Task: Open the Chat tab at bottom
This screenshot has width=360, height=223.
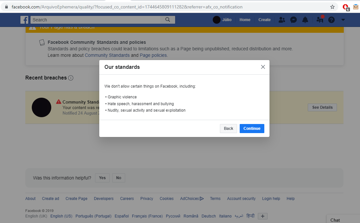Action: tap(335, 220)
